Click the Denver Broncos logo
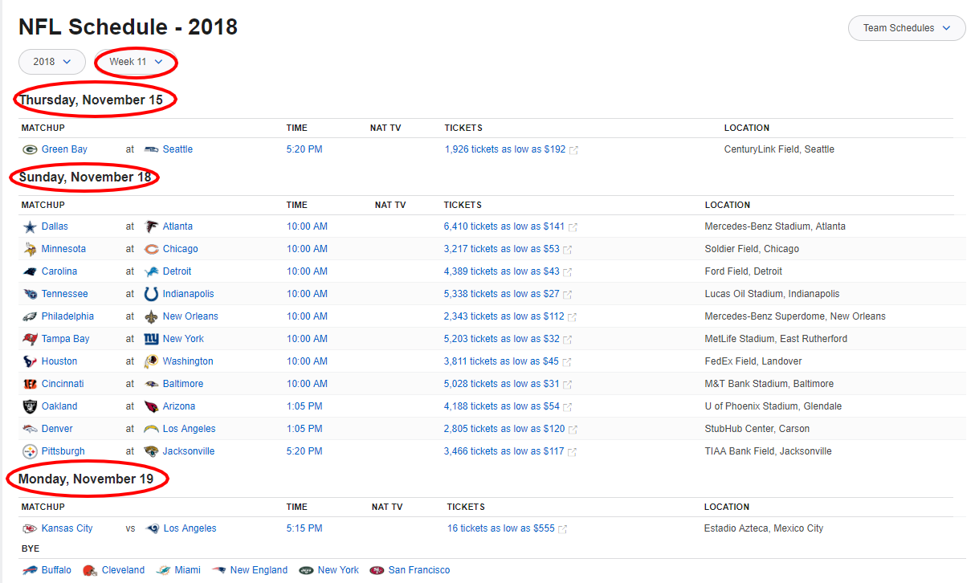The width and height of the screenshot is (975, 583). (x=30, y=429)
